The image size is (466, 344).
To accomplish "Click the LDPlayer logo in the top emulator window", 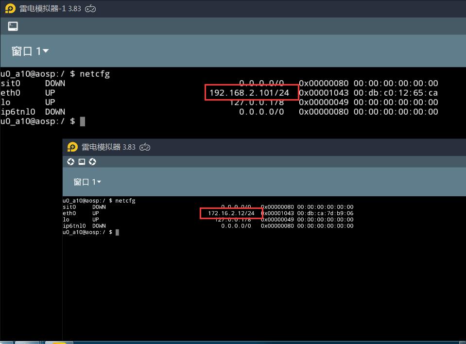I will (x=10, y=9).
